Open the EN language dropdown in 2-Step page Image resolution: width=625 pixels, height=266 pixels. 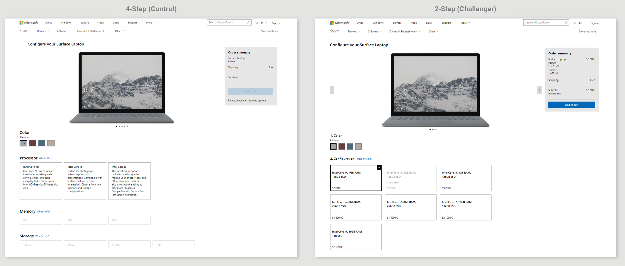pyautogui.click(x=582, y=23)
